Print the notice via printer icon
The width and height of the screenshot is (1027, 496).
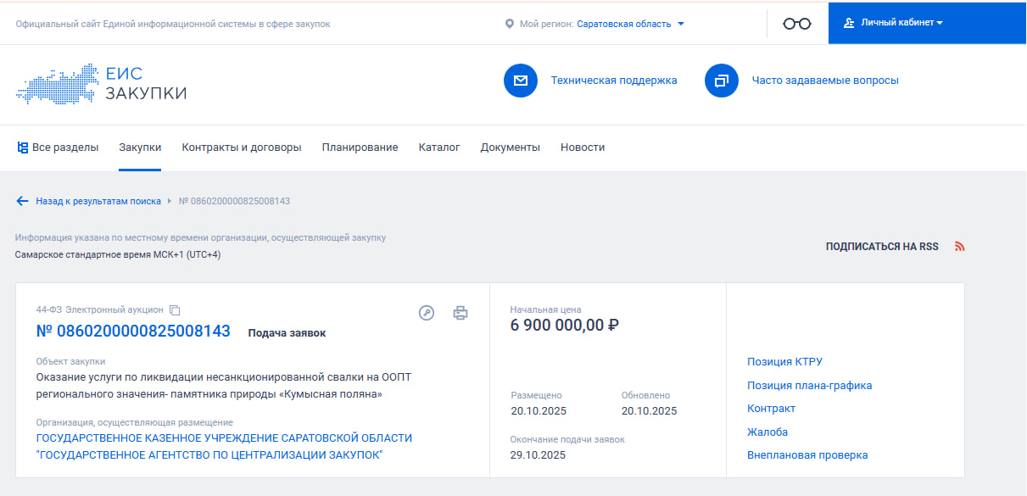[x=460, y=312]
